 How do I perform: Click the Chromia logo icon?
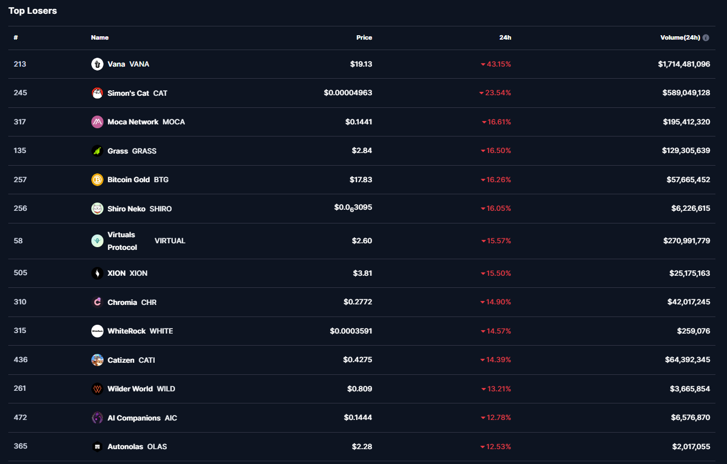pos(97,302)
